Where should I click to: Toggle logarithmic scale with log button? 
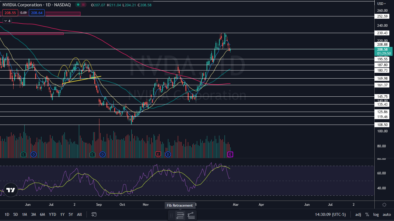(x=376, y=214)
